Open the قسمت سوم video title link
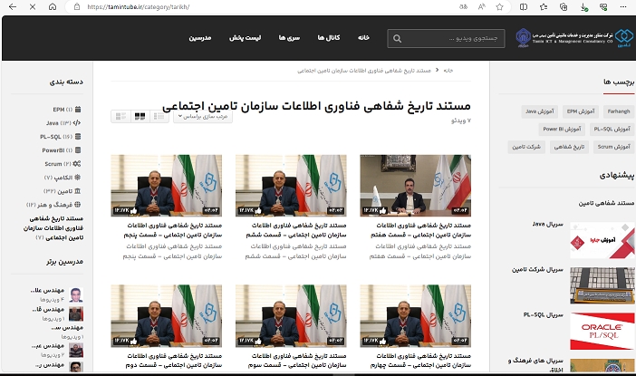 [297, 361]
